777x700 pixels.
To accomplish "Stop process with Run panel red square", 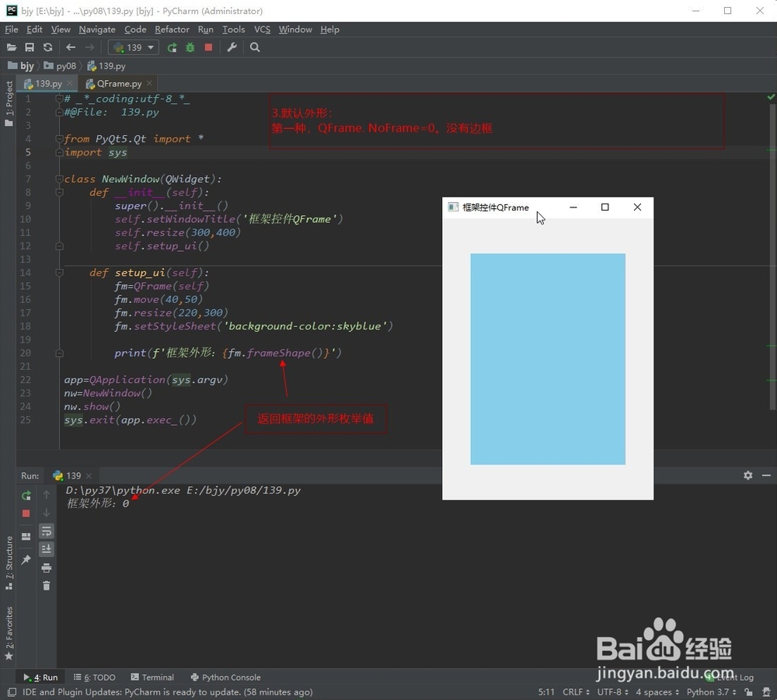I will [x=26, y=514].
